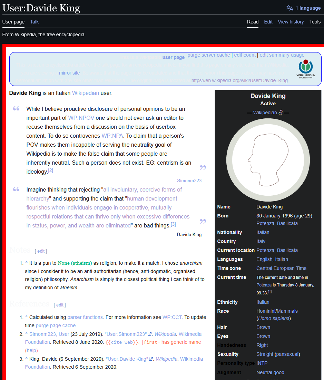Switch to the Talk tab
The width and height of the screenshot is (324, 380).
point(34,22)
